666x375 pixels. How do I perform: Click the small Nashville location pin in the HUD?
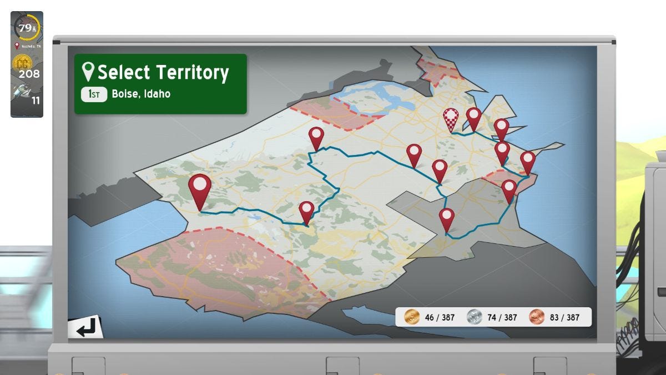click(17, 46)
